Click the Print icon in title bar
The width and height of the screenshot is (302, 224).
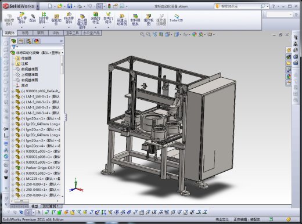click(x=80, y=6)
